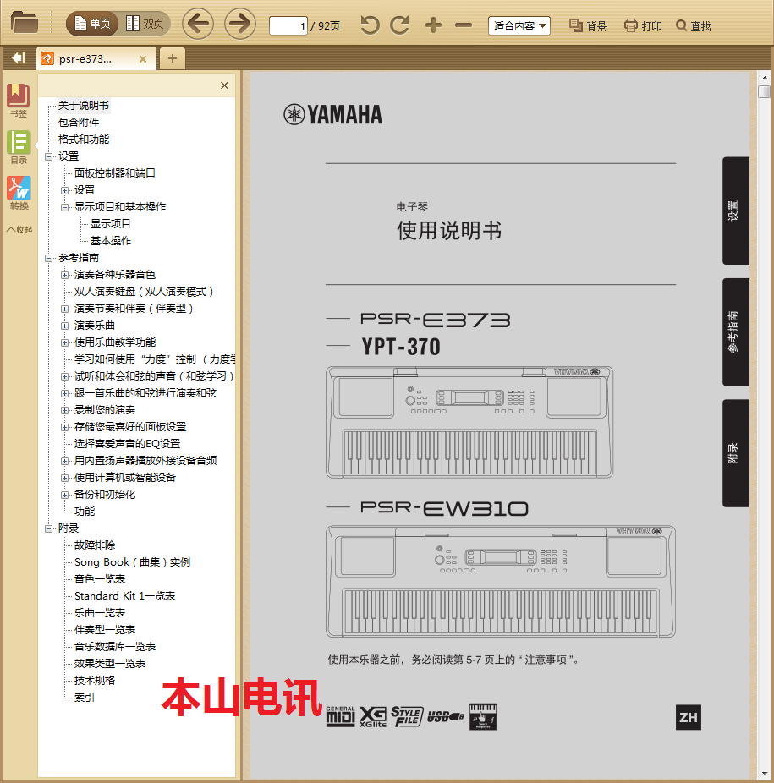Click the 附录 side tab on the page
Screen dimensions: 774x783
736,453
